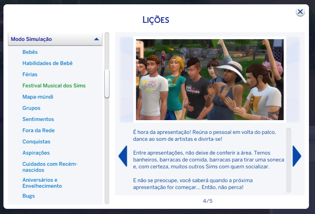Open the Conquistas lesson
The height and width of the screenshot is (214, 315).
point(36,142)
